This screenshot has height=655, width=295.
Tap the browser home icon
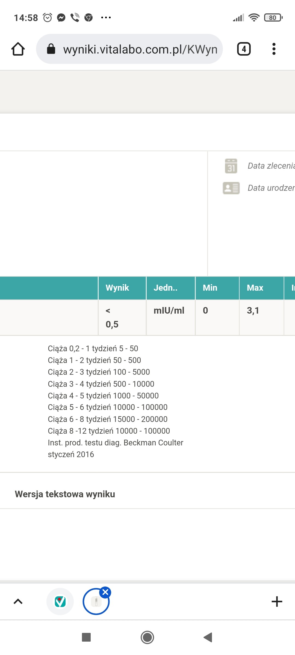tap(18, 49)
